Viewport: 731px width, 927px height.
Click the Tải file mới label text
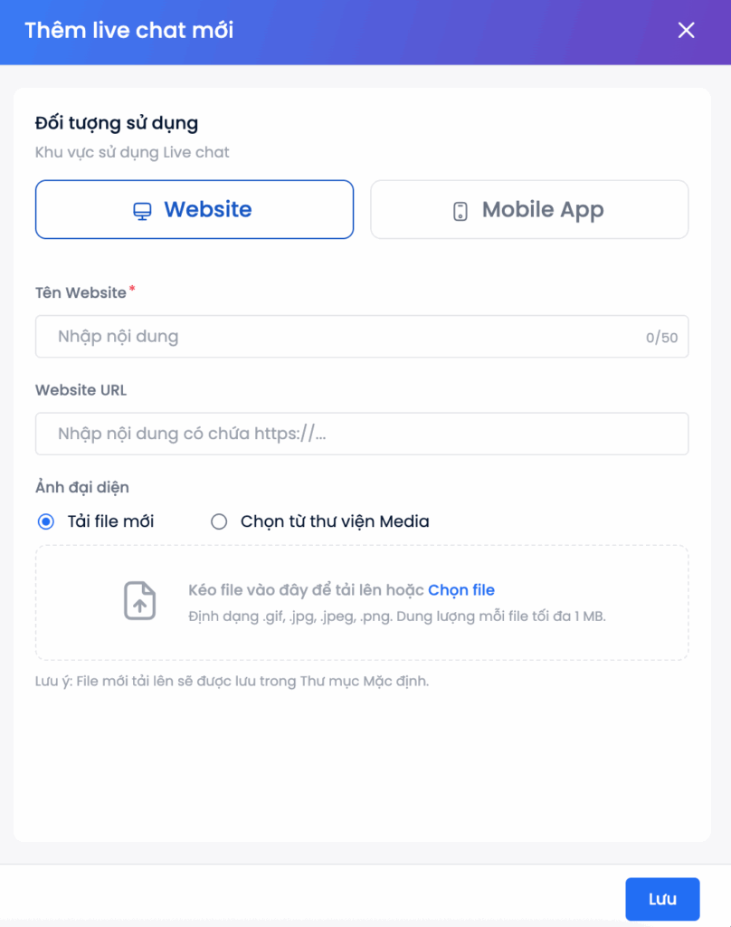pos(110,521)
